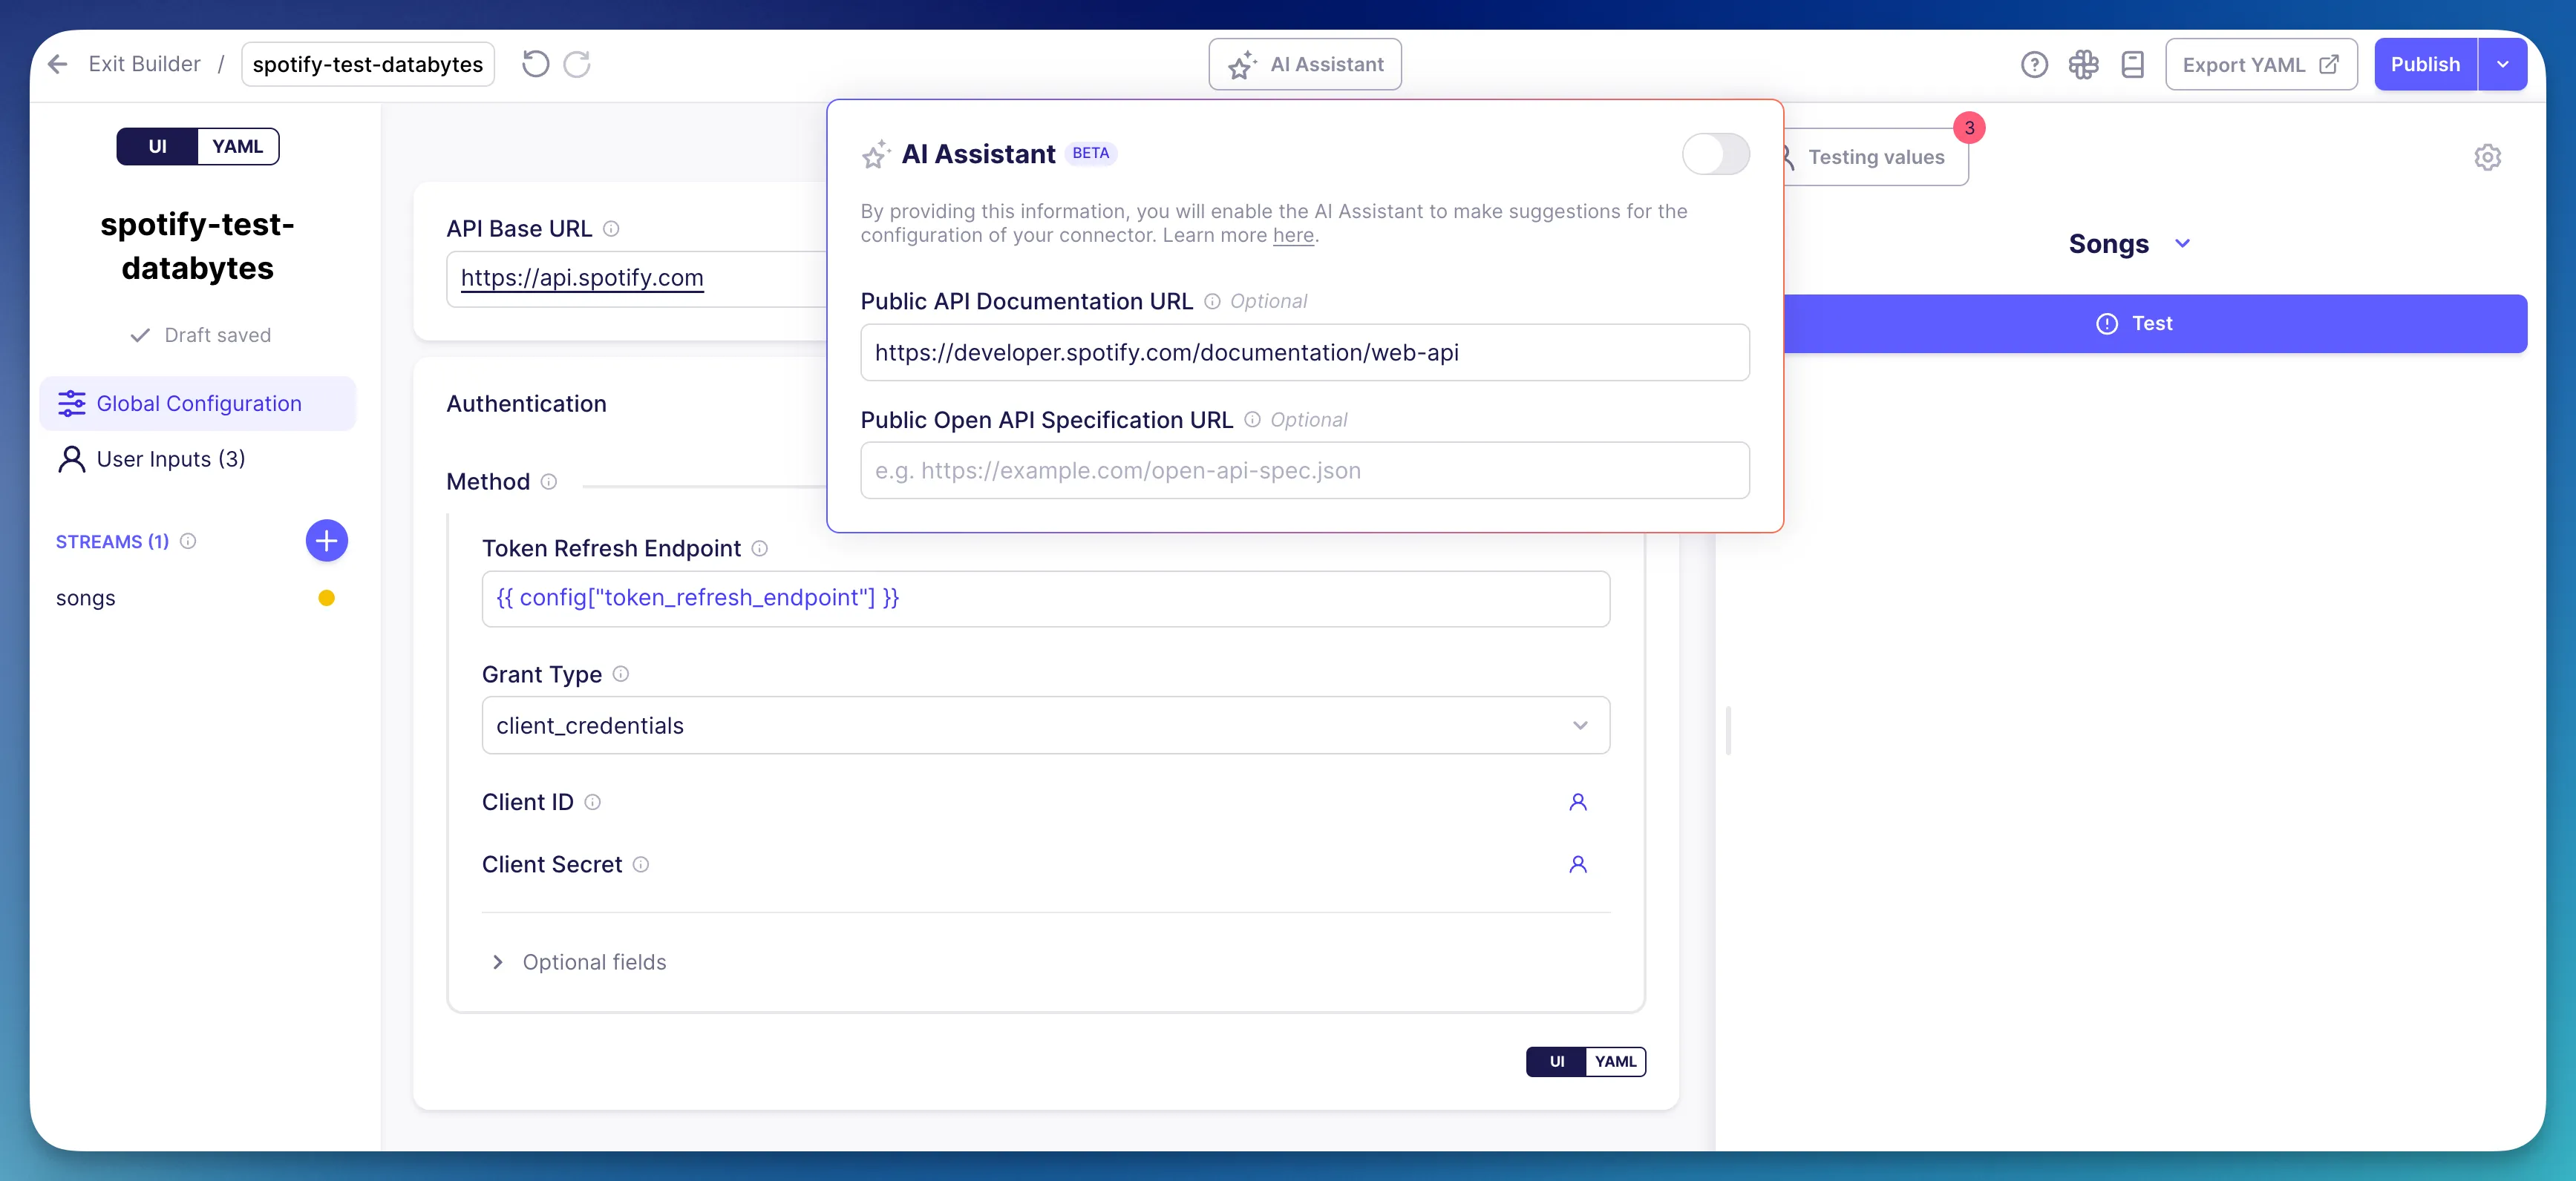Switch sidebar view to YAML

237,147
